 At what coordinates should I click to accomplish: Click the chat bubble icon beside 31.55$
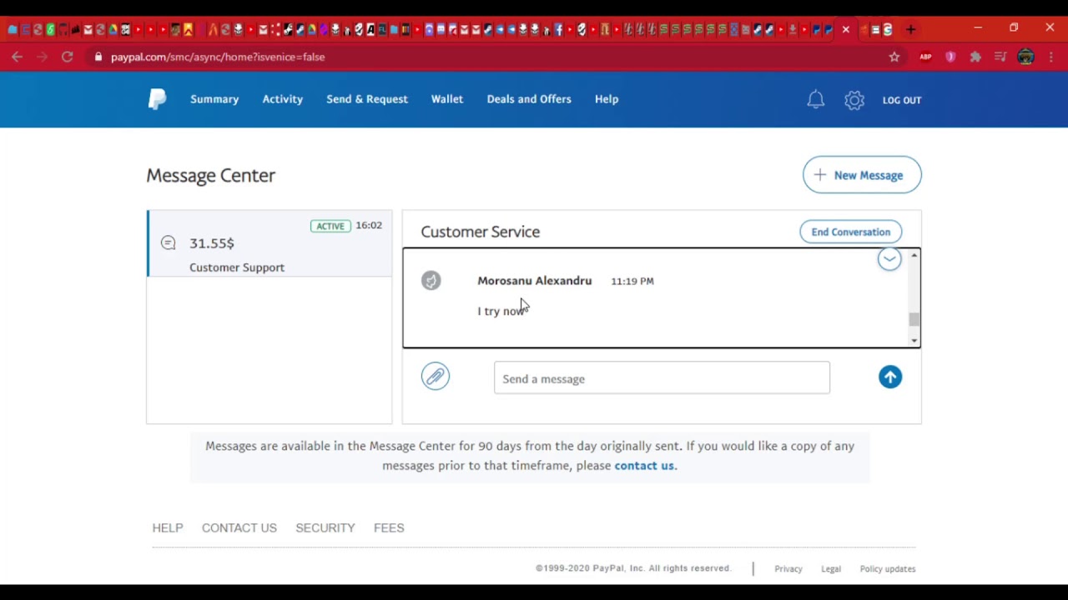[169, 243]
